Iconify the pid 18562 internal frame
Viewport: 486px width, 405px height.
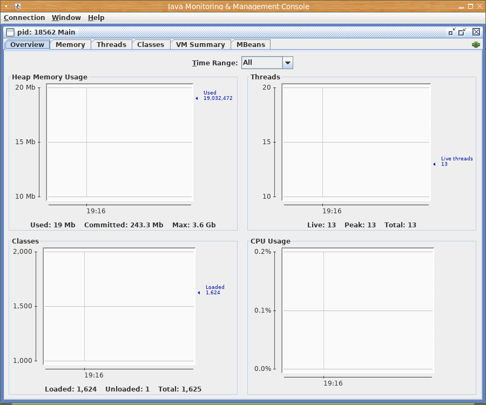[x=452, y=32]
